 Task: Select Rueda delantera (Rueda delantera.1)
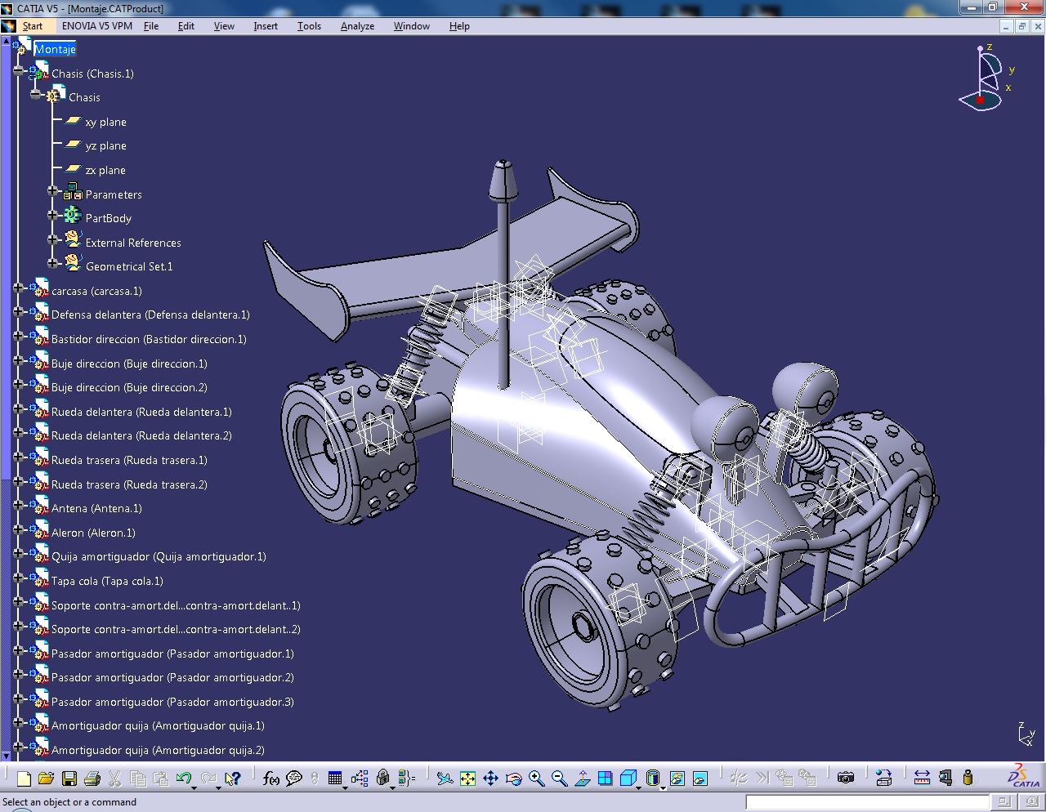click(141, 413)
